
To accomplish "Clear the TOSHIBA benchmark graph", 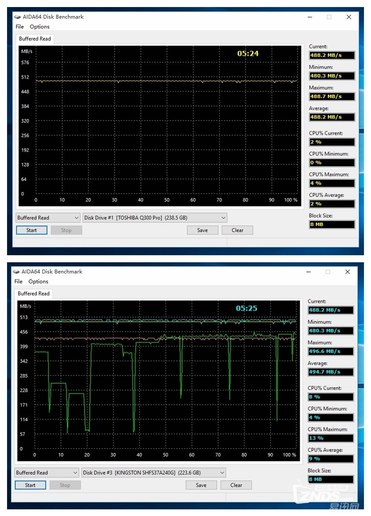I will point(237,230).
